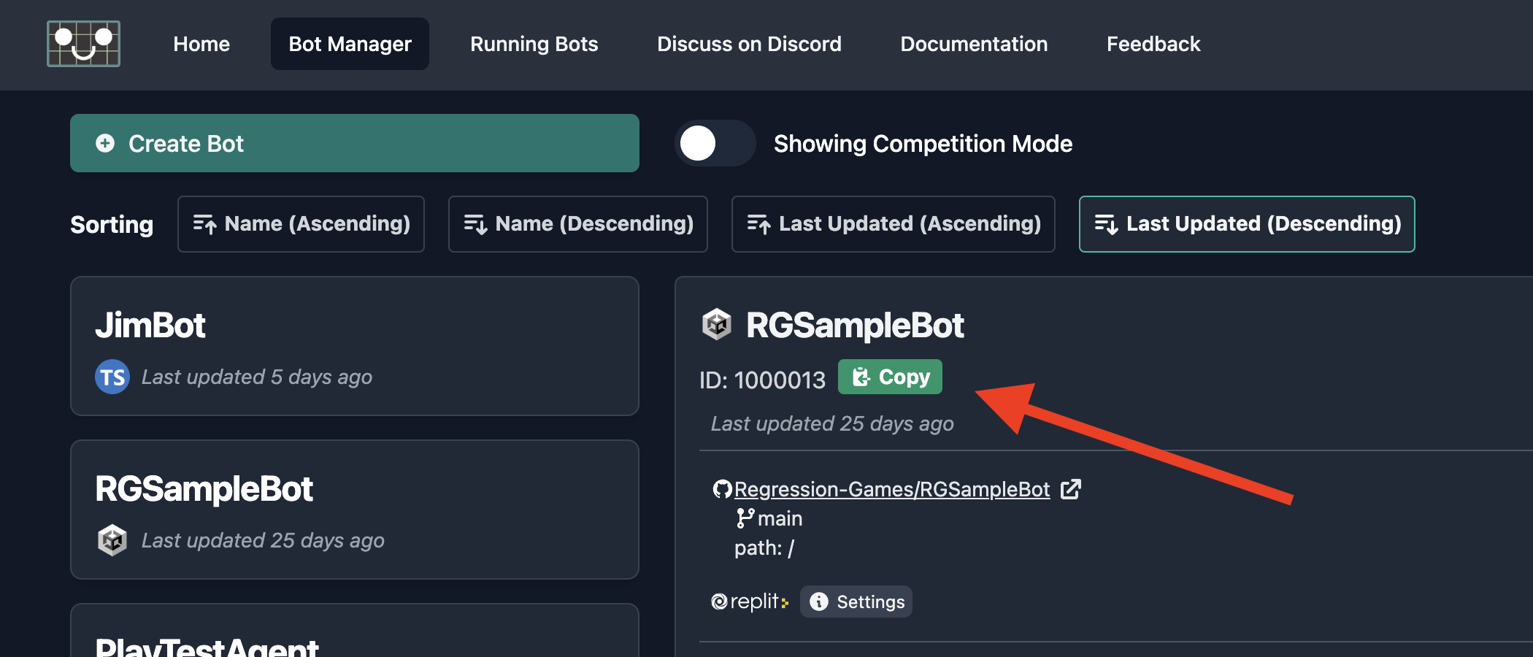Copy the bot ID 1000013
This screenshot has width=1533, height=657.
(x=890, y=377)
